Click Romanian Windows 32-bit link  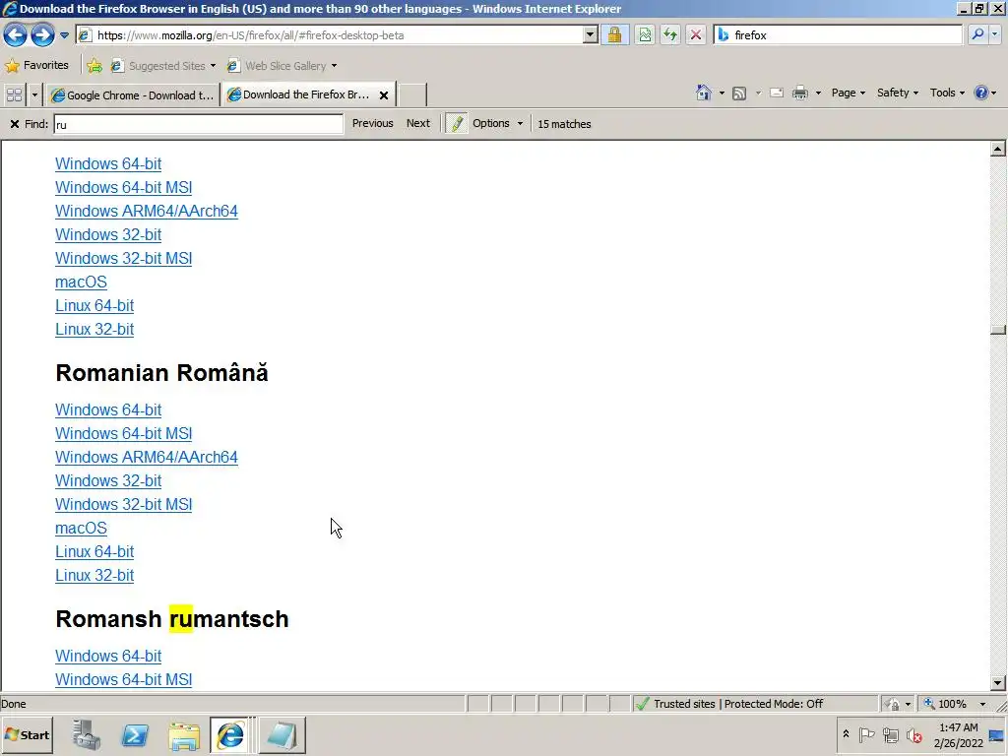click(x=108, y=480)
